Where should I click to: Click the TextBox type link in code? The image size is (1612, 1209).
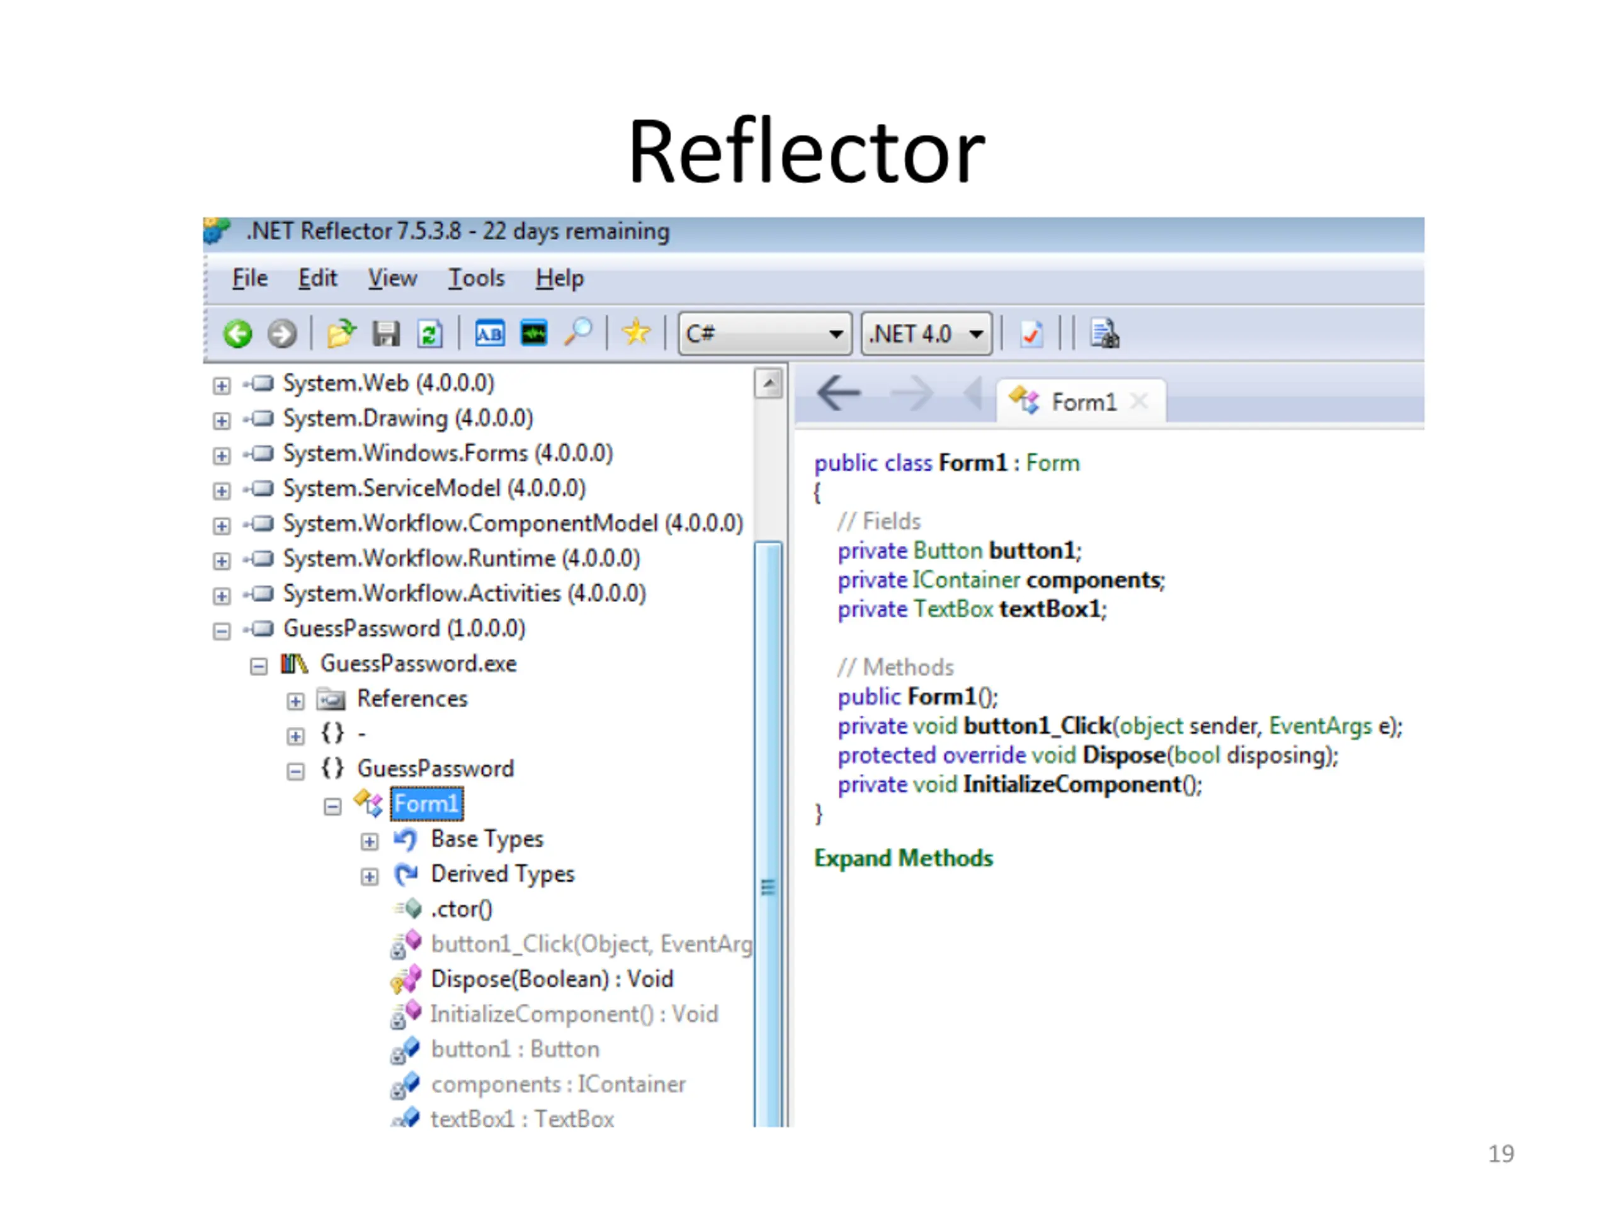(953, 610)
